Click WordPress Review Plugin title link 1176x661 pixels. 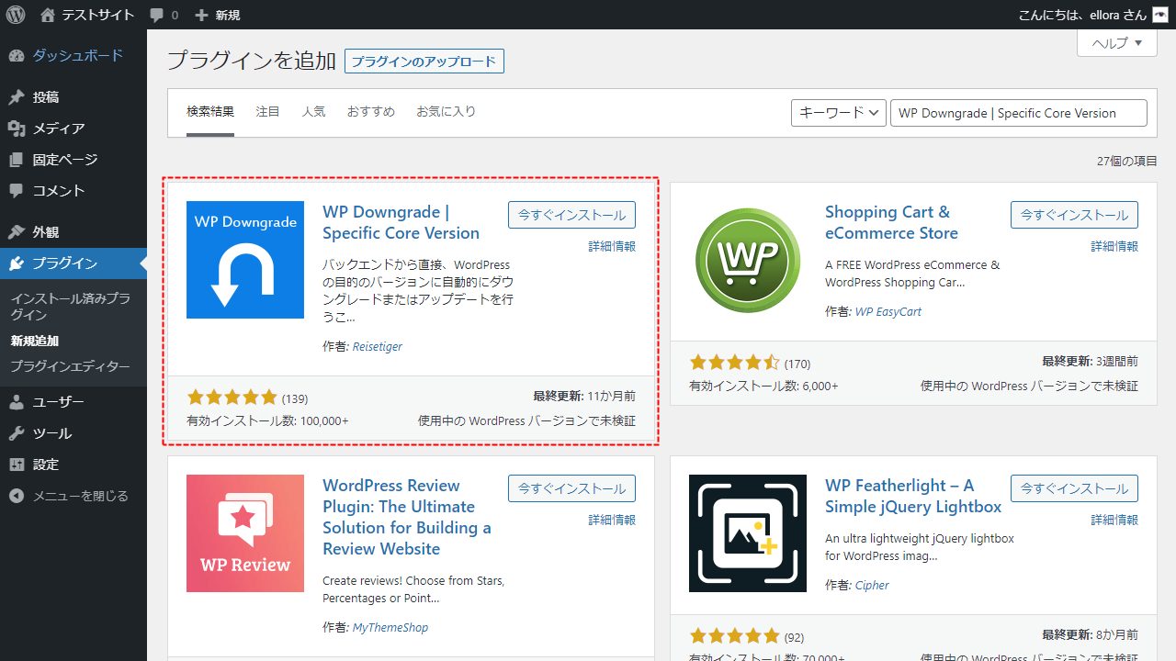point(407,517)
